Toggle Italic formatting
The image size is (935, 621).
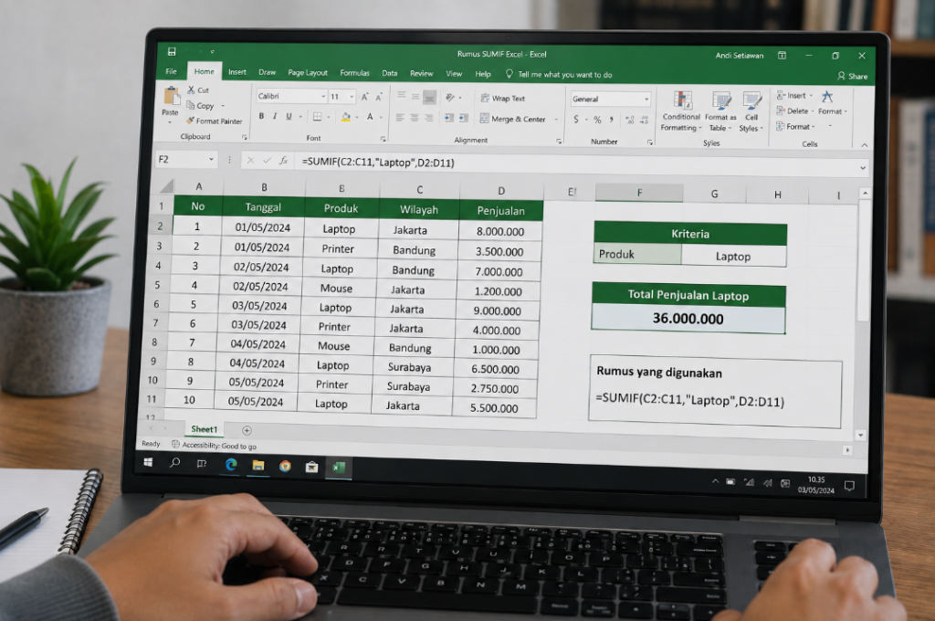pos(275,116)
